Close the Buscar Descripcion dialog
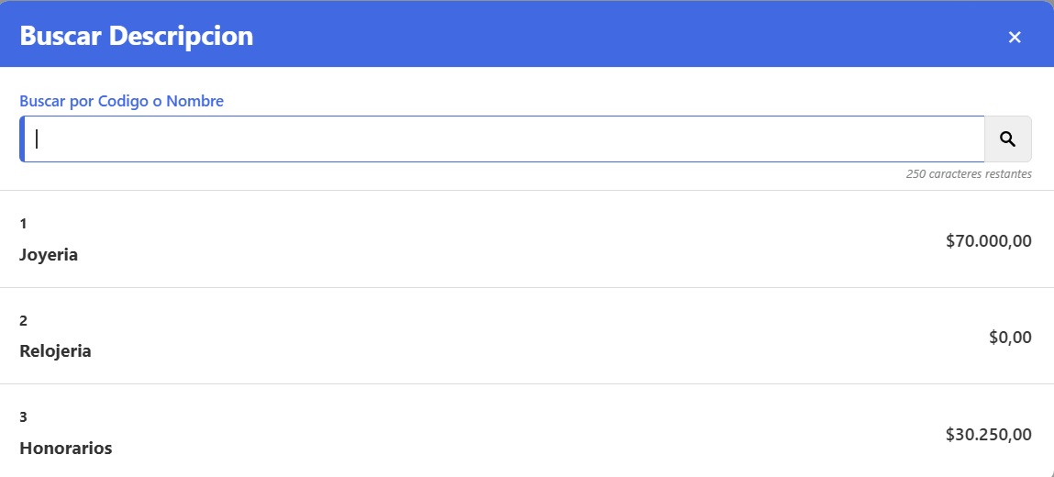This screenshot has width=1054, height=477. (1015, 37)
